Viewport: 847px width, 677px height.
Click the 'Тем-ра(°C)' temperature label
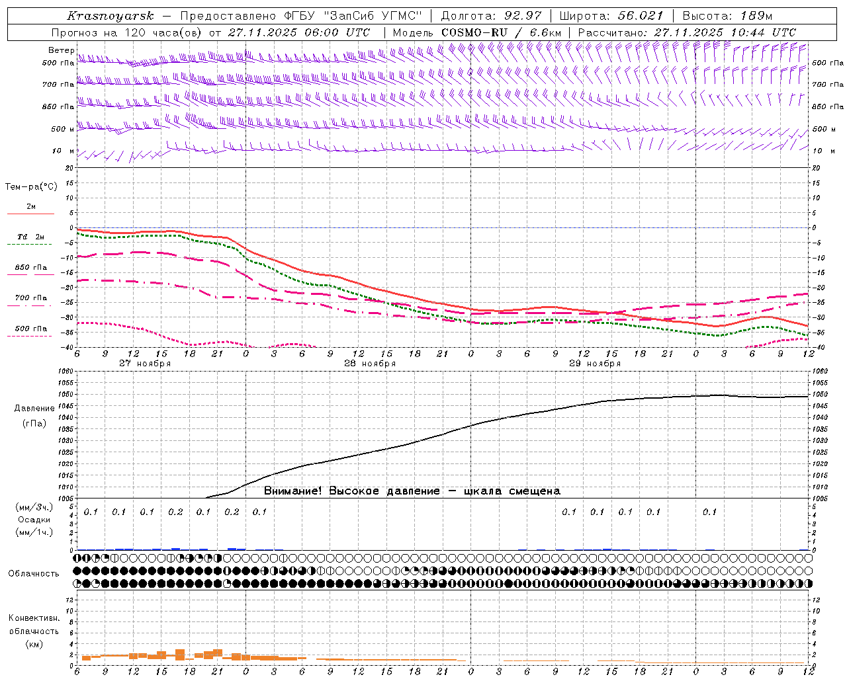point(31,187)
